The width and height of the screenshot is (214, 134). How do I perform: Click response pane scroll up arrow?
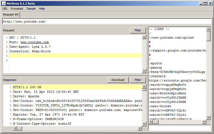pos(144,87)
